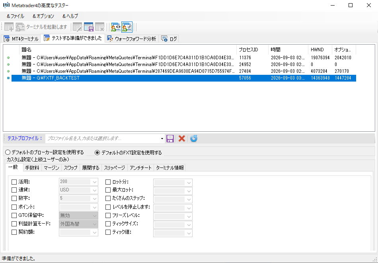The width and height of the screenshot is (378, 263).
Task: Select the 無題 - G:¥FXTF_BACKTEST row
Action: pyautogui.click(x=184, y=78)
